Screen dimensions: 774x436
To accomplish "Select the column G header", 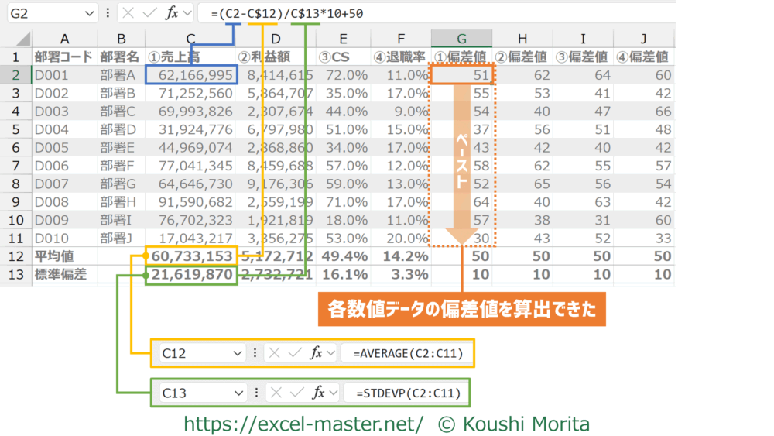I will [x=461, y=39].
